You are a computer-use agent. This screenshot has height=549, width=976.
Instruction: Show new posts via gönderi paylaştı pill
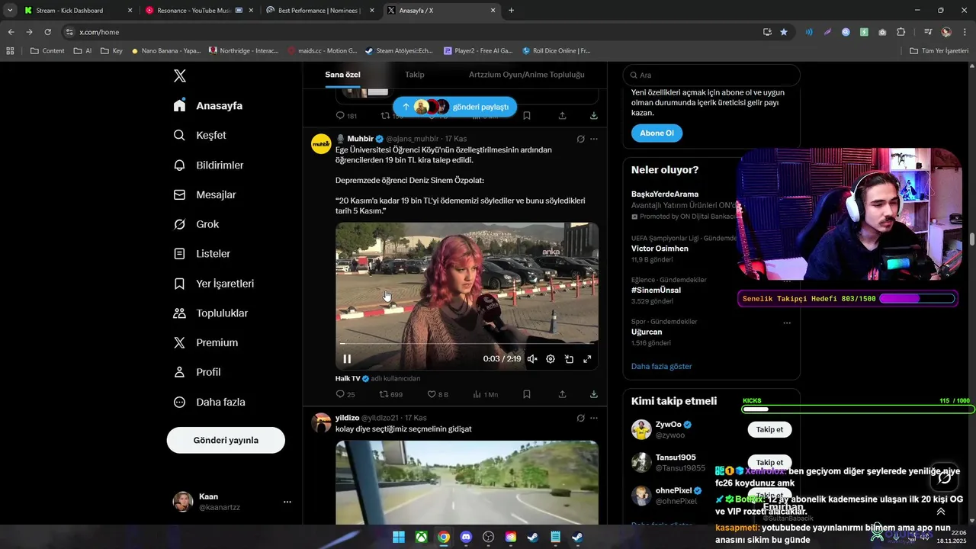[x=454, y=107]
